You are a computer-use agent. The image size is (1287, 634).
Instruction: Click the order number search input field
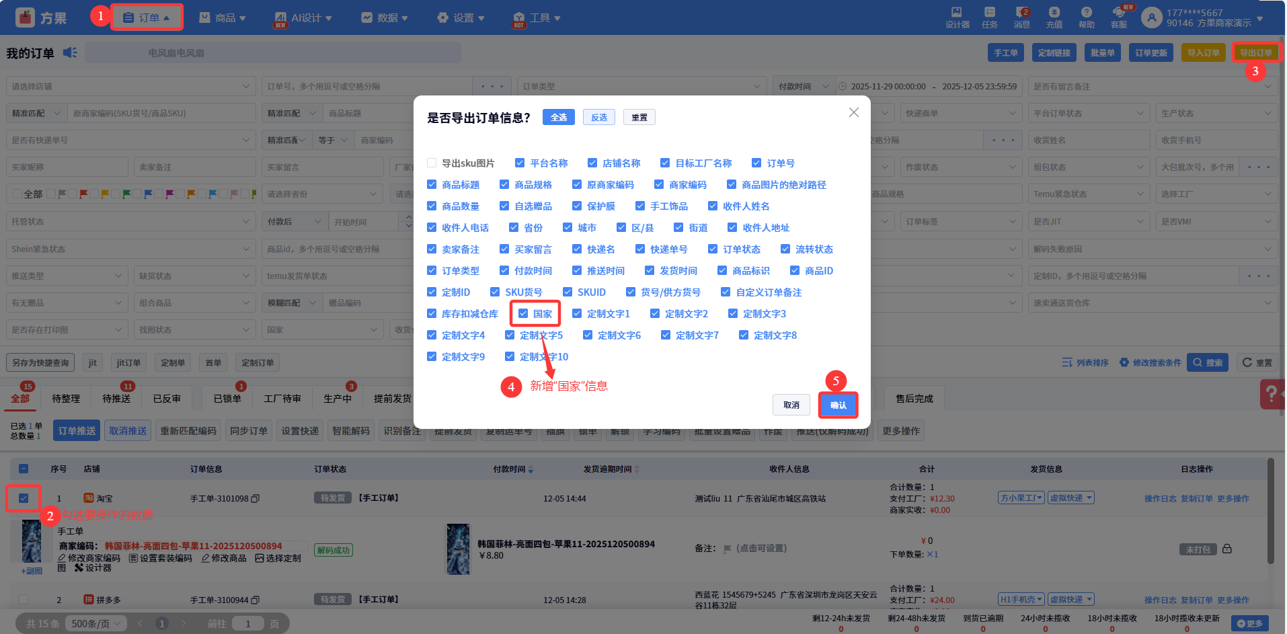coord(367,86)
